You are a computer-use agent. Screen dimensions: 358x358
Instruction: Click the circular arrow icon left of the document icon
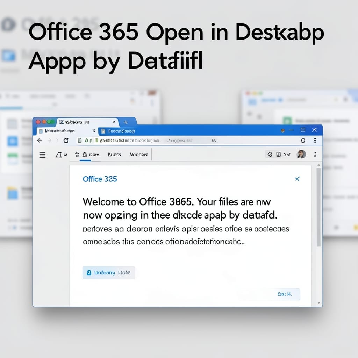click(270, 155)
